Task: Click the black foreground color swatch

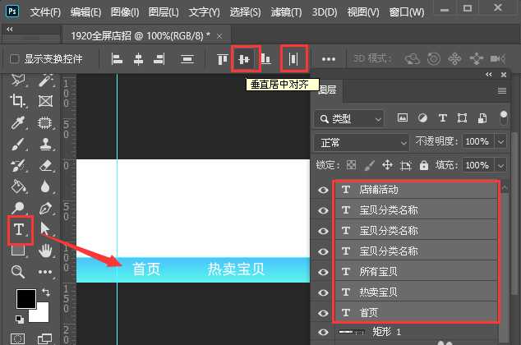Action: [25, 298]
